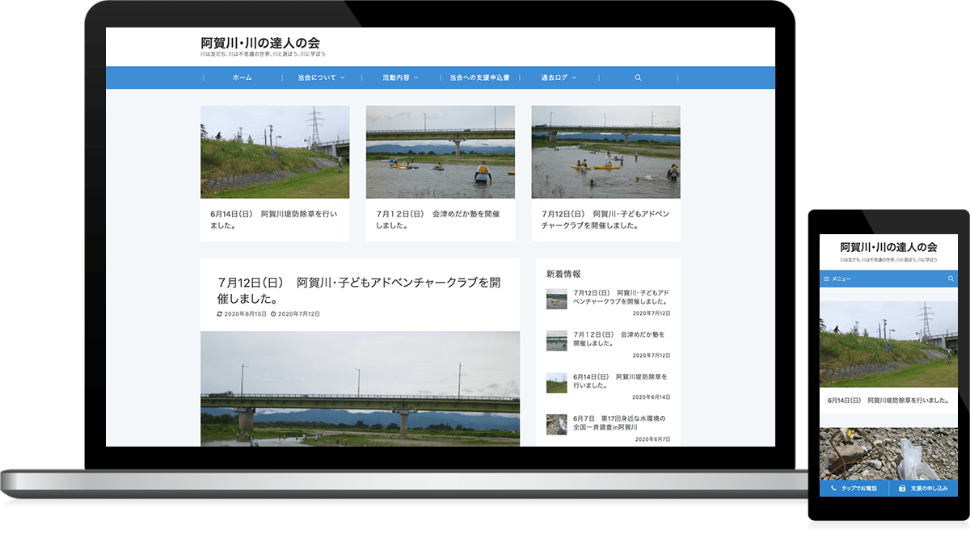Open 当会への支援申込書 from the navigation bar

pyautogui.click(x=479, y=78)
